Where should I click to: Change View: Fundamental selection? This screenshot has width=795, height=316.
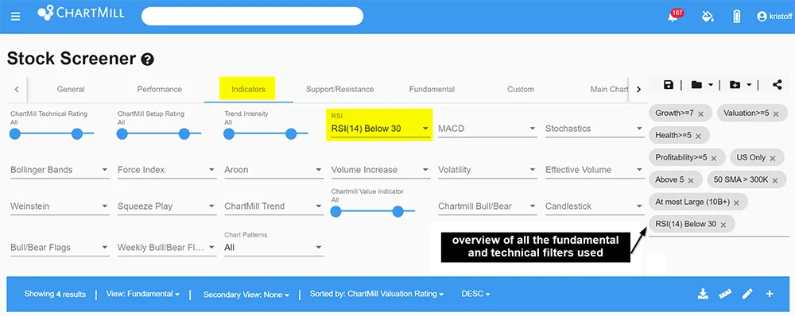click(x=142, y=295)
